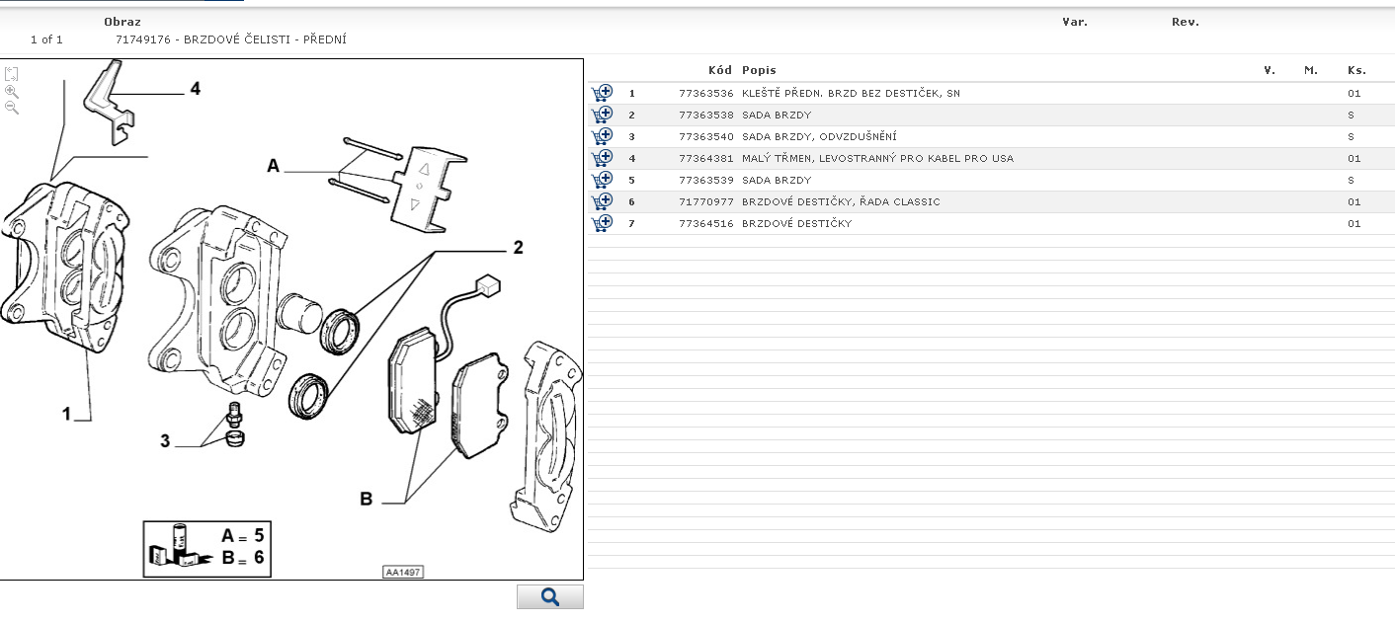
Task: Add part 77364516 to cart
Action: coord(602,223)
